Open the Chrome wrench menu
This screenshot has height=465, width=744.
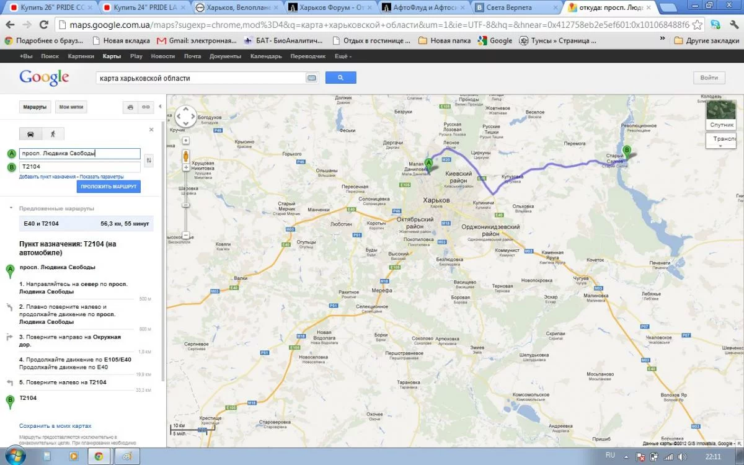click(733, 25)
